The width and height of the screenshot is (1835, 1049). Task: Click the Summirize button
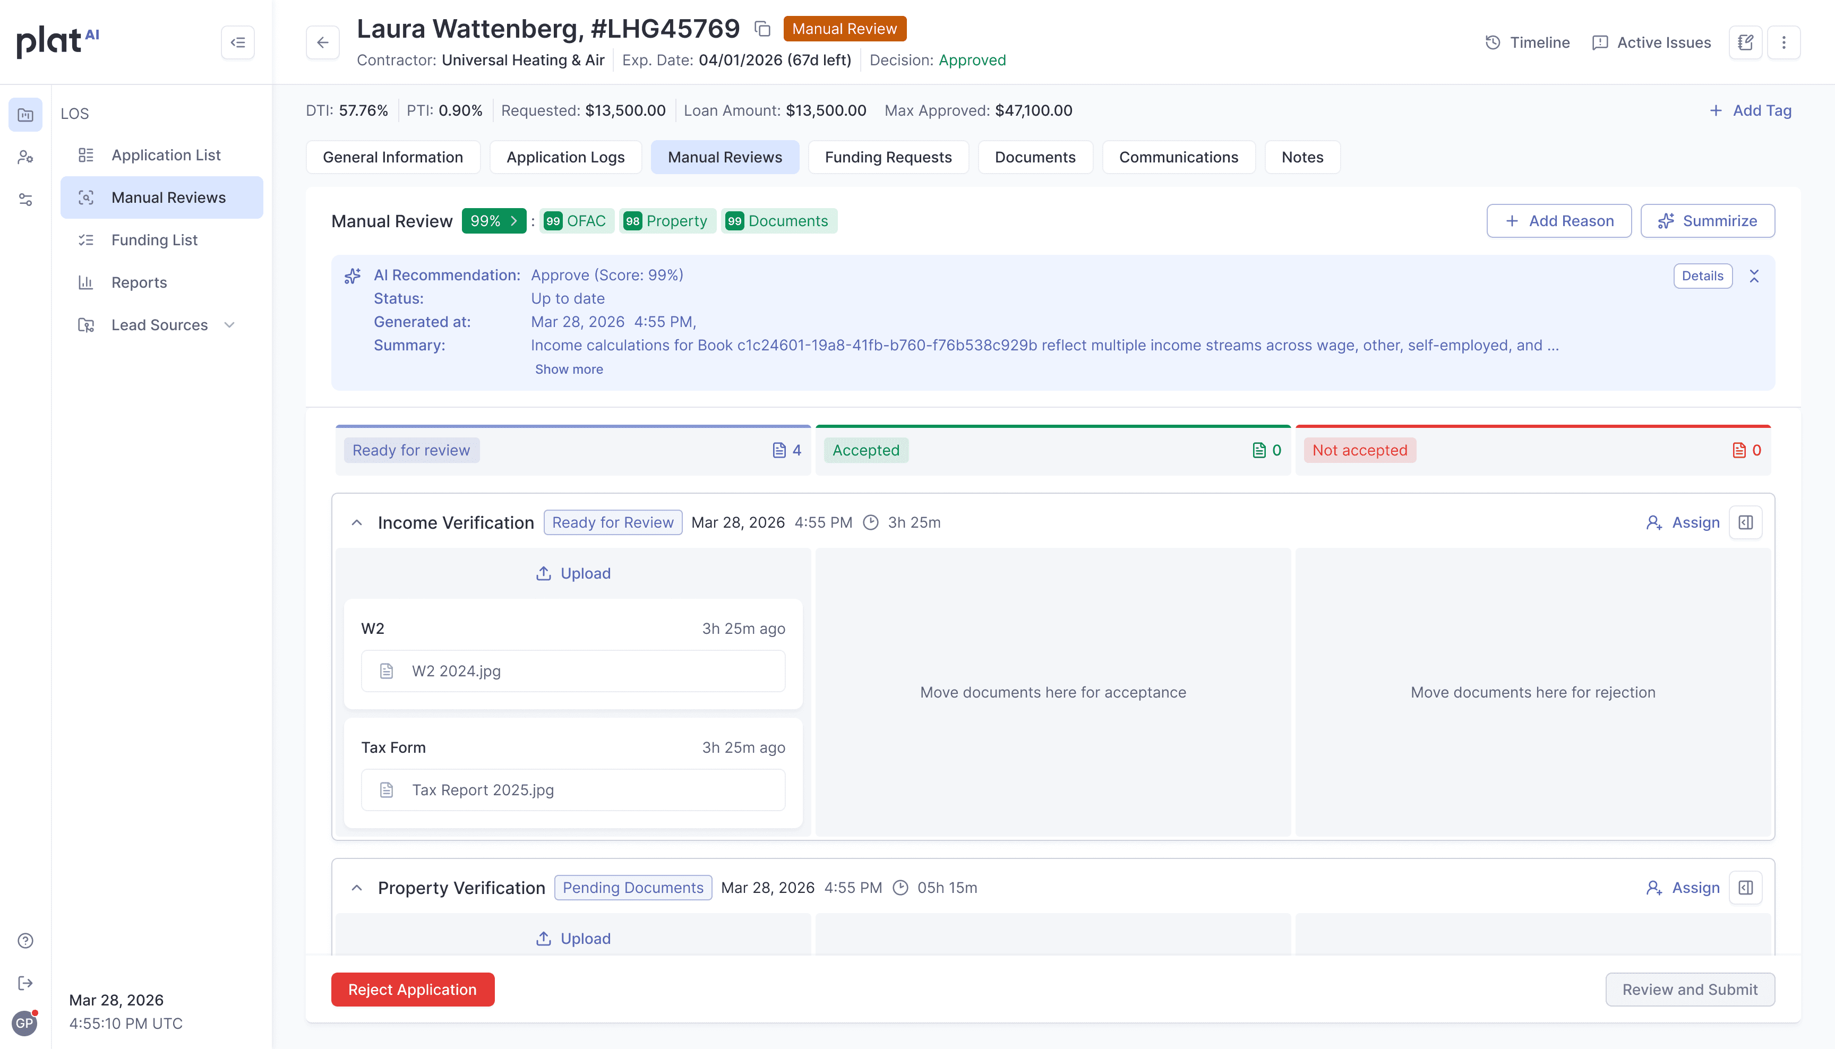click(x=1708, y=221)
